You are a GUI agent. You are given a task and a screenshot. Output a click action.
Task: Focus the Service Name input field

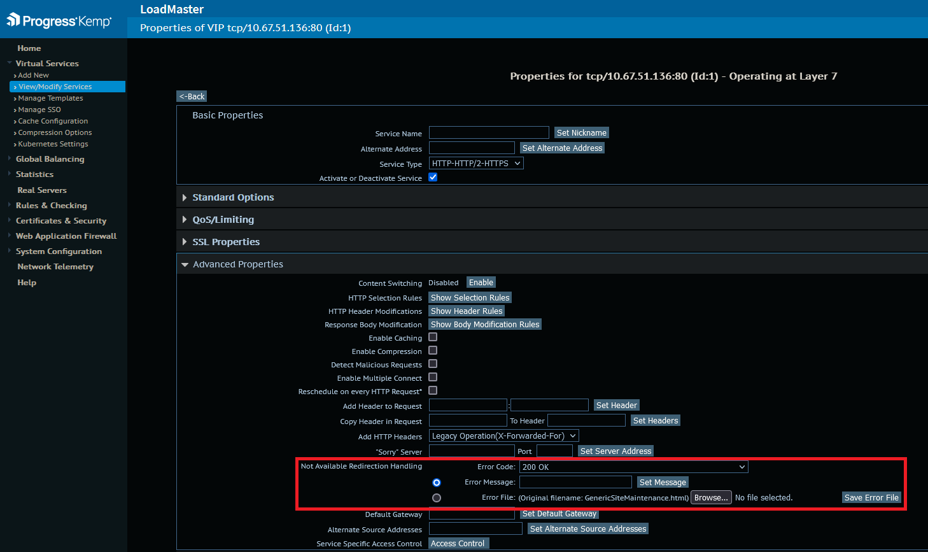(x=489, y=132)
